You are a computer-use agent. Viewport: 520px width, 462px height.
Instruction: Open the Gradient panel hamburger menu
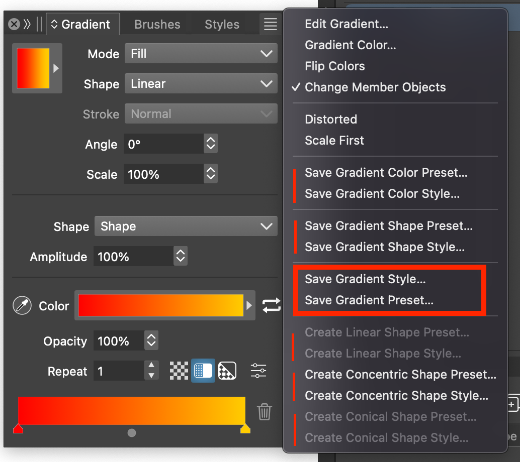click(x=271, y=24)
